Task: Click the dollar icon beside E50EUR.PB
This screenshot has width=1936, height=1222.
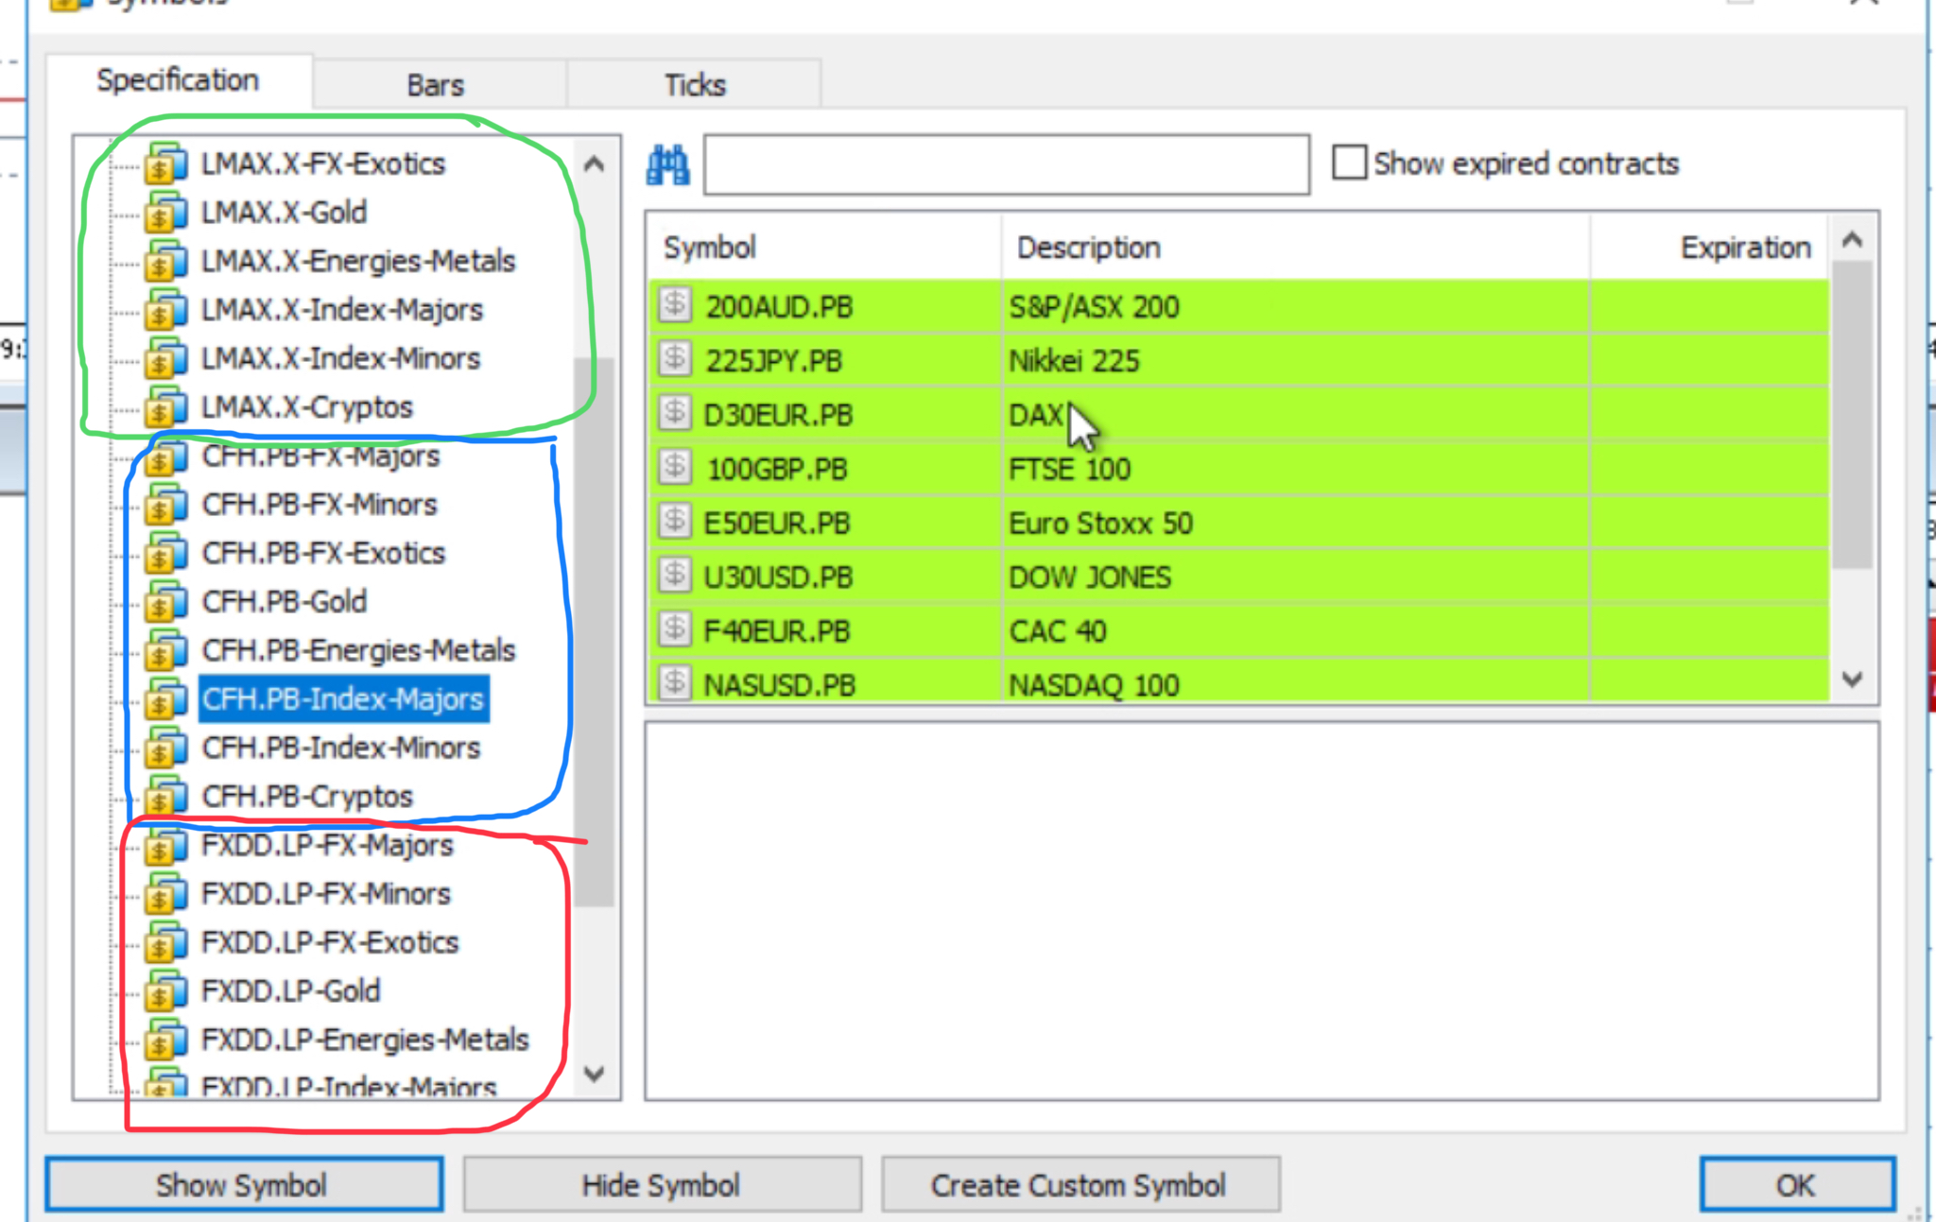Action: 675,521
